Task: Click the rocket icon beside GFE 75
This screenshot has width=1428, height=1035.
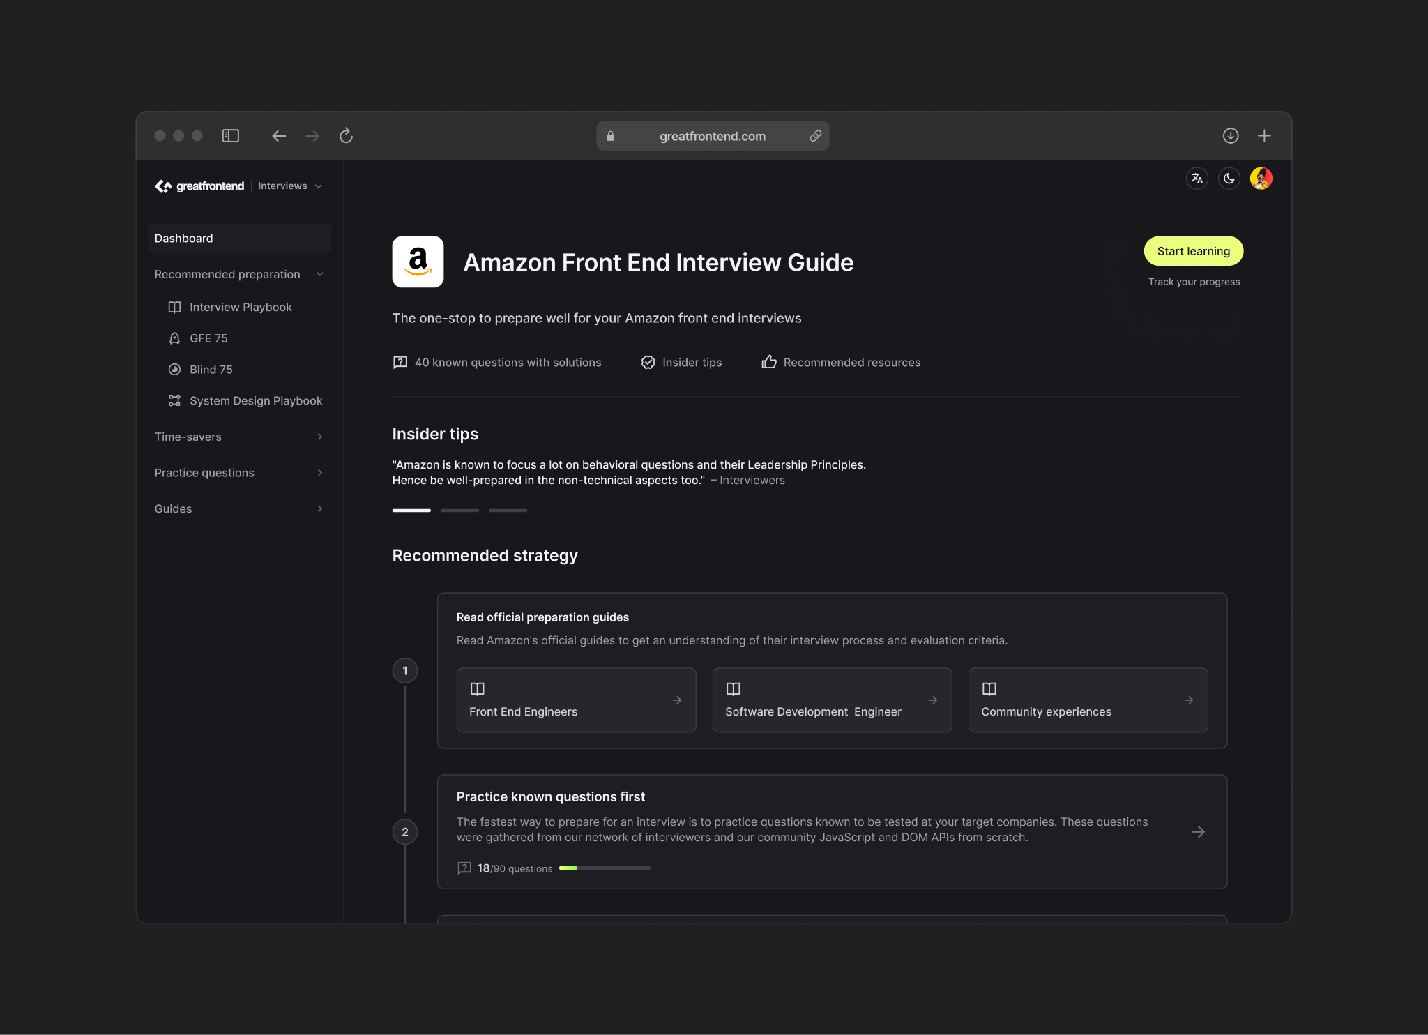Action: tap(174, 338)
